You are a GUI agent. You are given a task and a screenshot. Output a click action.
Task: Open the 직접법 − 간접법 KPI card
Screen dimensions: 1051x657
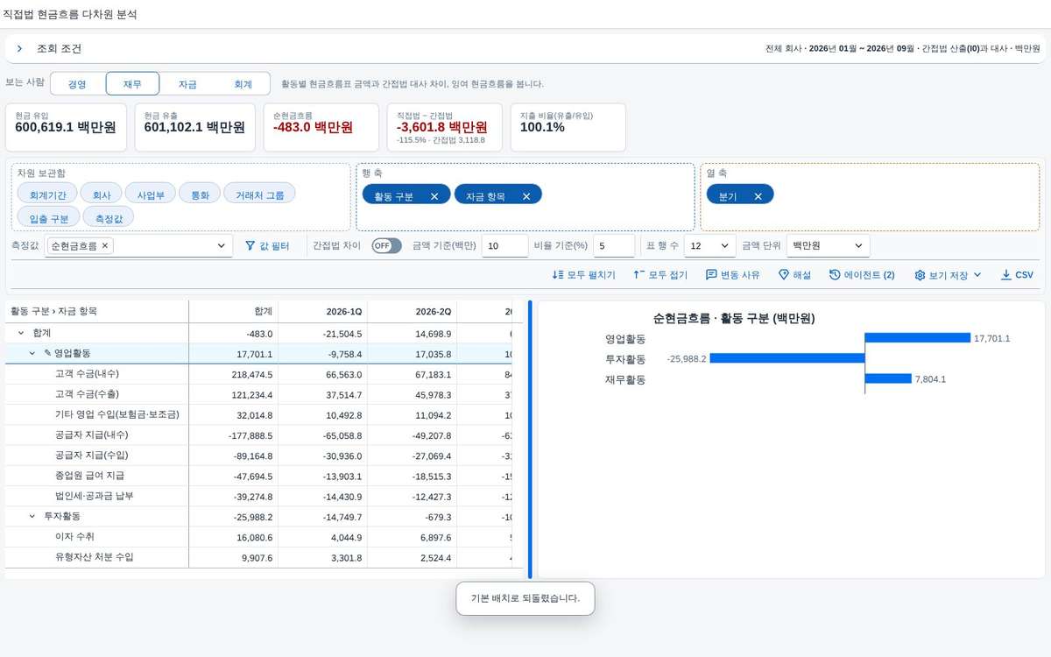[x=445, y=127]
